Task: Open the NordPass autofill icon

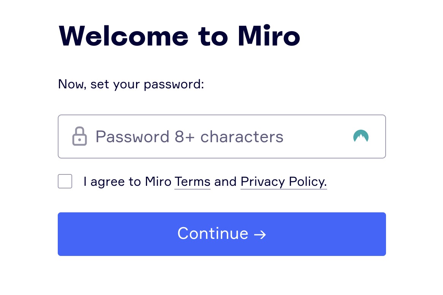Action: tap(361, 136)
